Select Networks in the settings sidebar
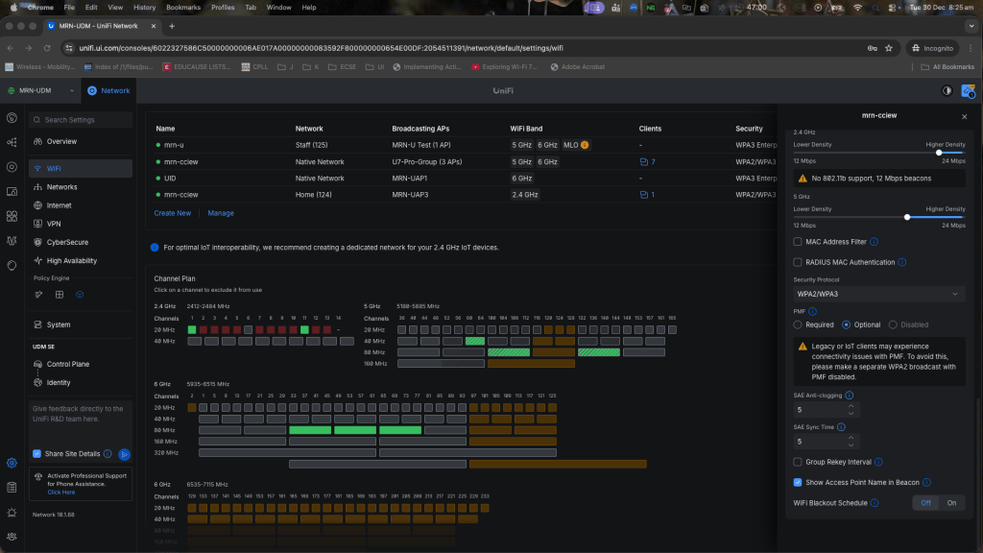 coord(61,187)
